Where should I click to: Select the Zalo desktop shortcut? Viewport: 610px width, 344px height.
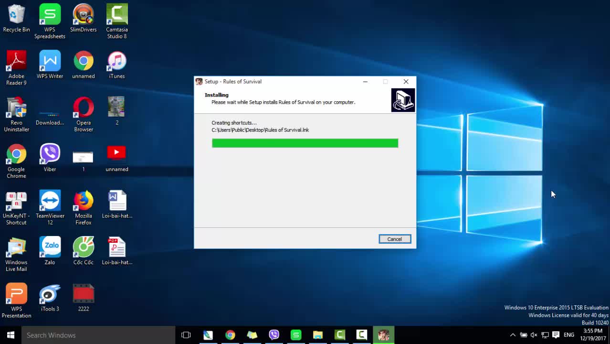[50, 251]
